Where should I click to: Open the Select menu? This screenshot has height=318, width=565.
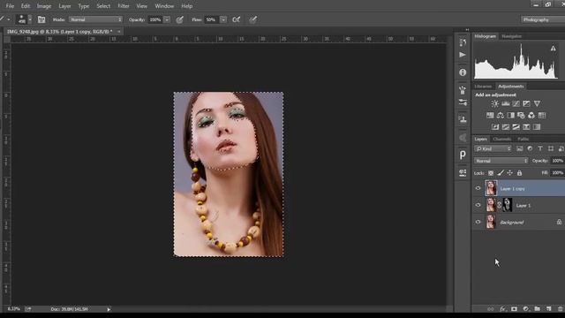pyautogui.click(x=103, y=6)
